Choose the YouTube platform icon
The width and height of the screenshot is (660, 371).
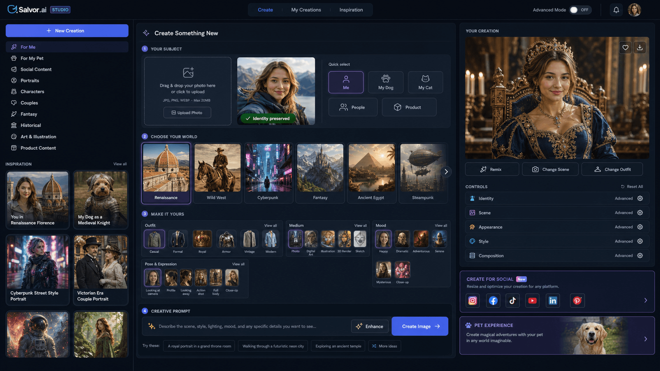532,300
